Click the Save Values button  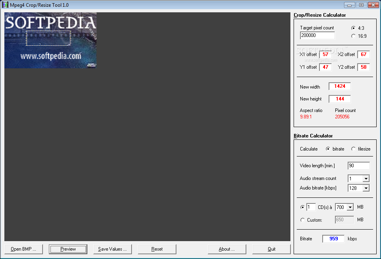tap(112, 249)
